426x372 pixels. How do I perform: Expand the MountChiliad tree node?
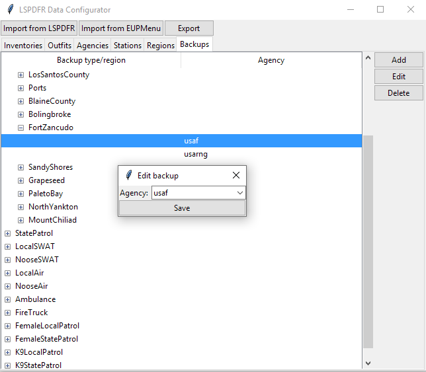pyautogui.click(x=21, y=220)
